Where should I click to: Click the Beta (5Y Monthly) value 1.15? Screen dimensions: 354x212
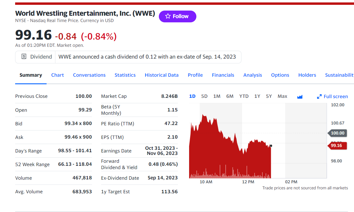(172, 110)
